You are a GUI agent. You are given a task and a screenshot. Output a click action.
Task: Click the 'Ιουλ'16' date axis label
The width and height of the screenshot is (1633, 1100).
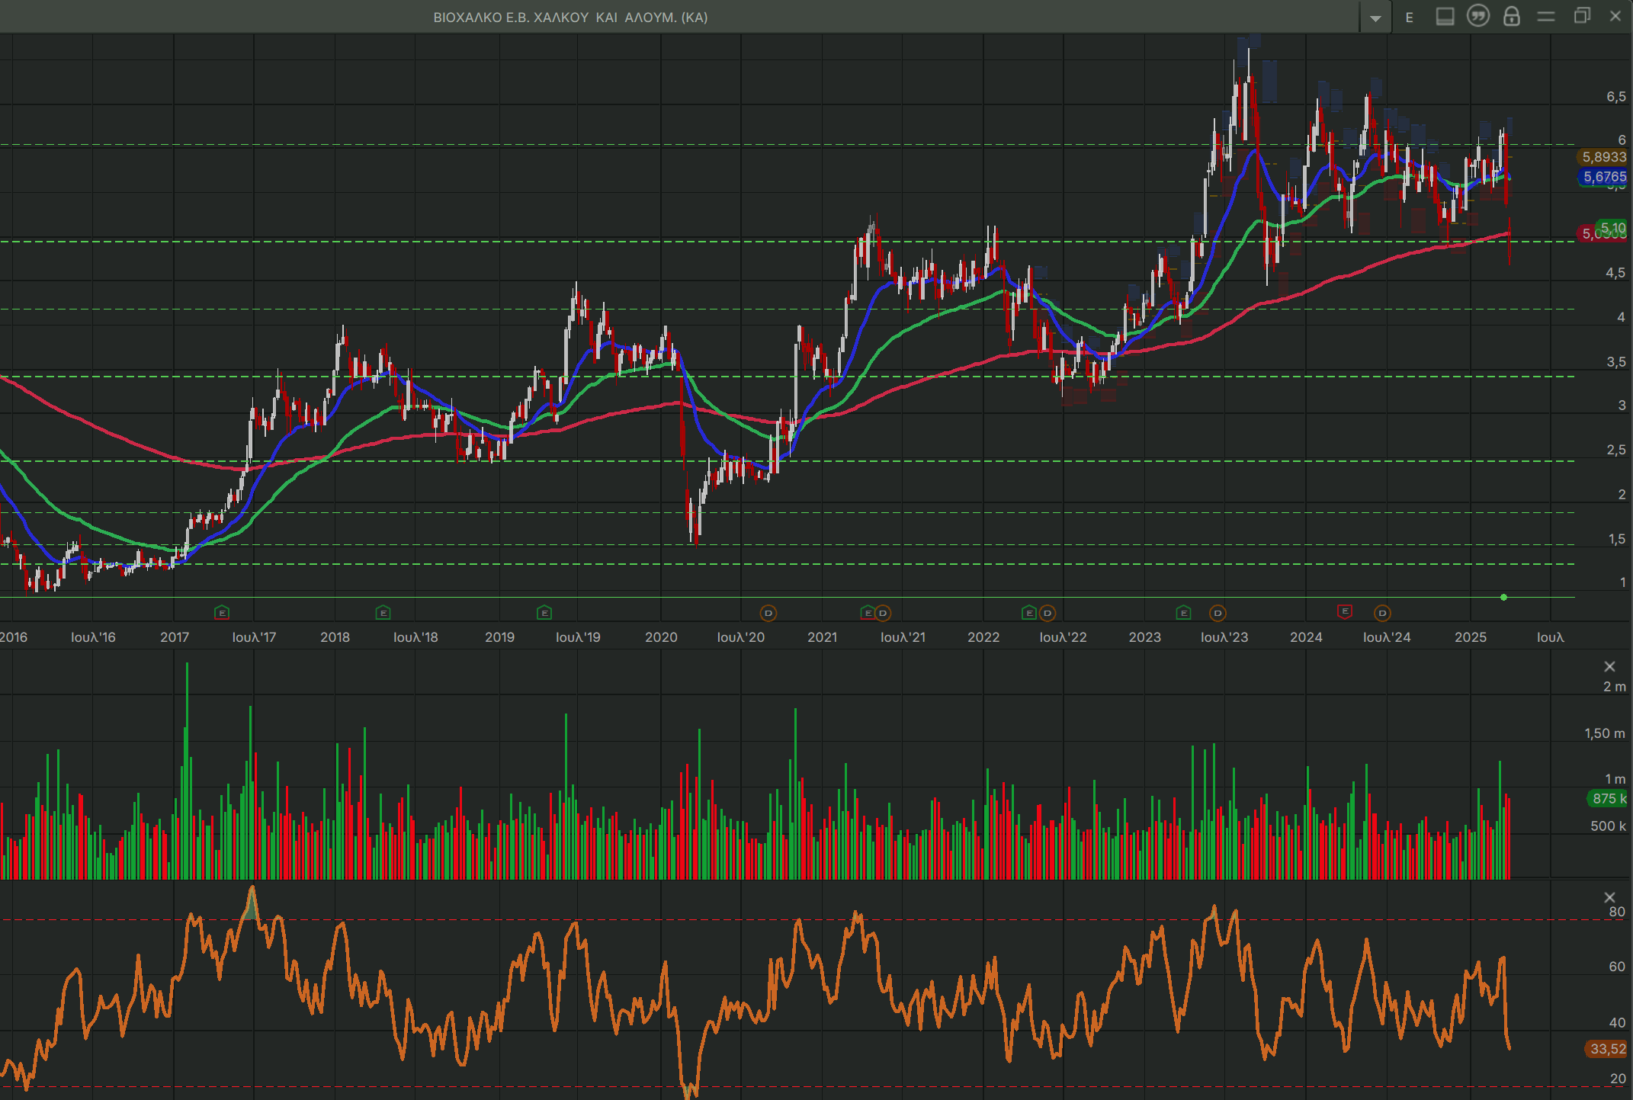pos(93,637)
